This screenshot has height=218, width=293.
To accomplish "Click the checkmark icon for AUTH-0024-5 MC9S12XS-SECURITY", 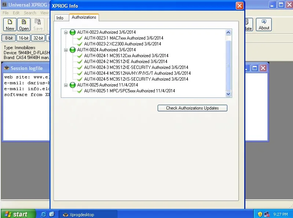I will [x=80, y=79].
